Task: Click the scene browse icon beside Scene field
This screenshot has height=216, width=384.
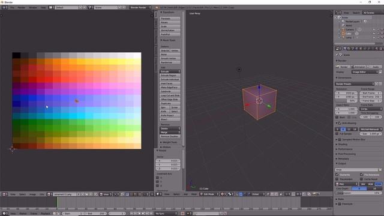Action: (x=90, y=7)
